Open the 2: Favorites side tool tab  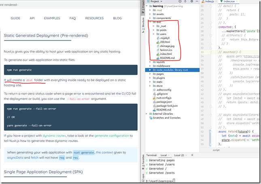click(143, 162)
